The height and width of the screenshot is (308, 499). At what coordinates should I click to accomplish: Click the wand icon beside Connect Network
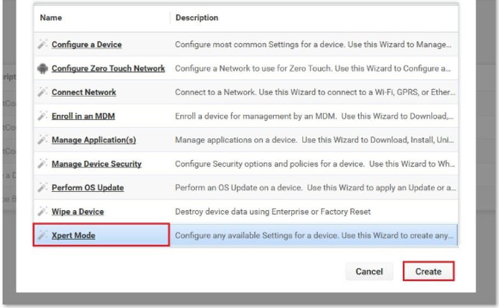pos(42,92)
